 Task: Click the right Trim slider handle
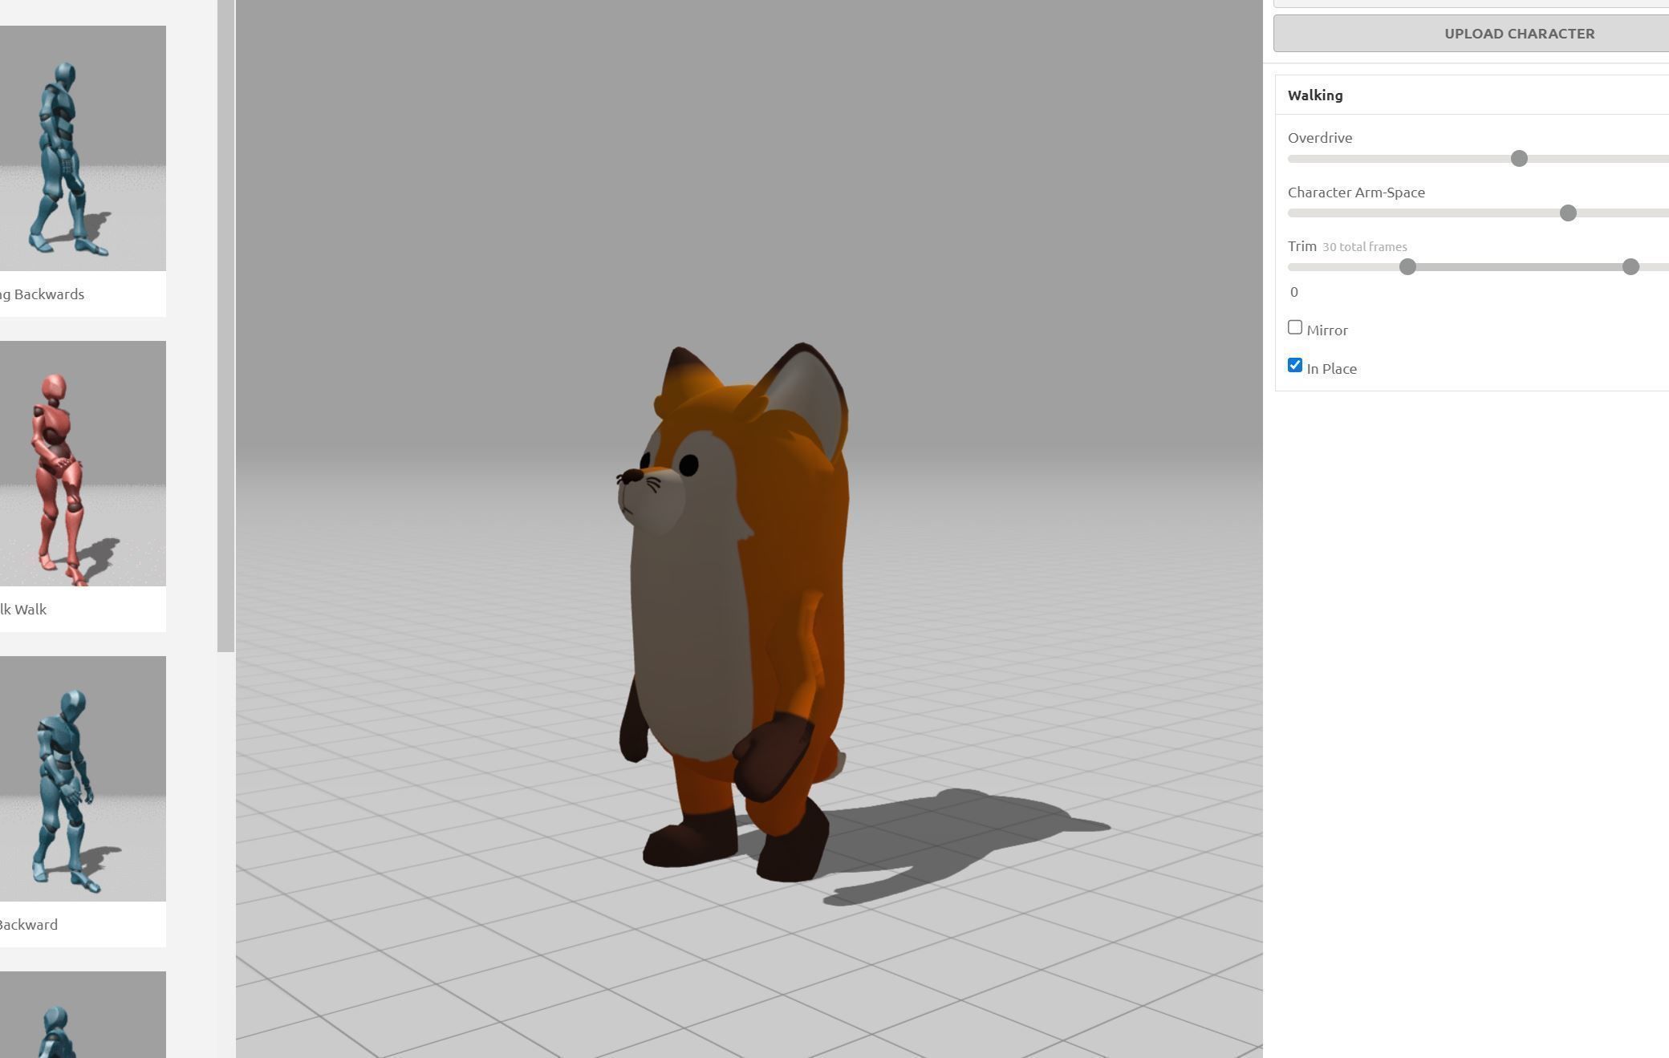click(1630, 267)
